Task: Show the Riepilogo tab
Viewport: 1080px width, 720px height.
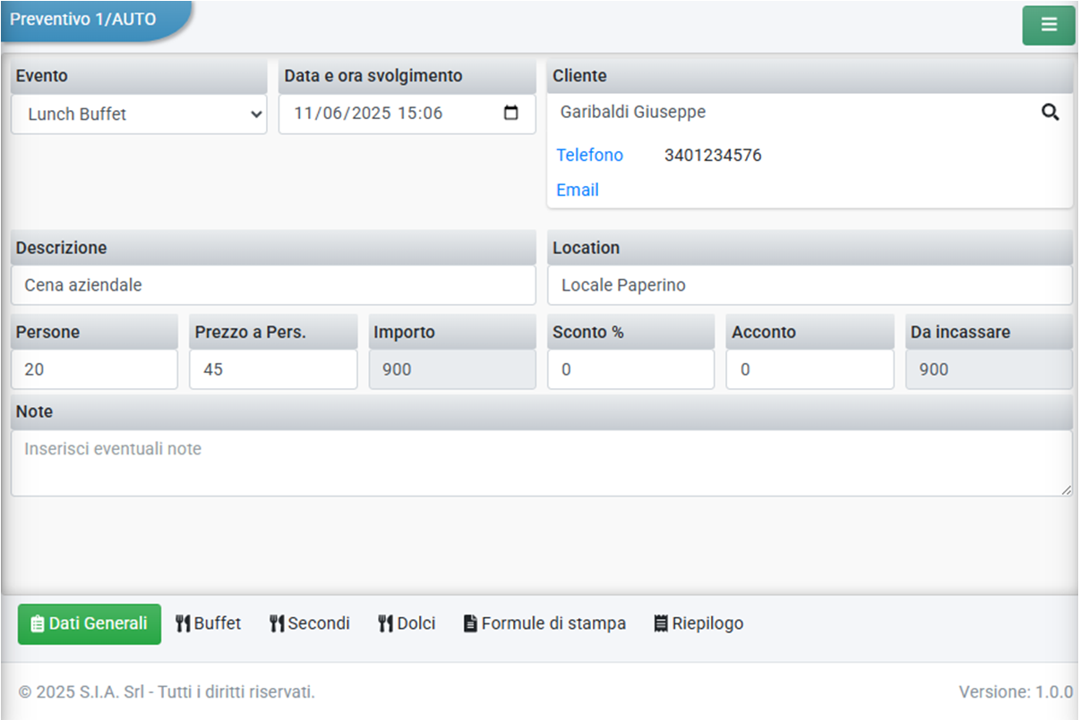Action: pyautogui.click(x=699, y=623)
